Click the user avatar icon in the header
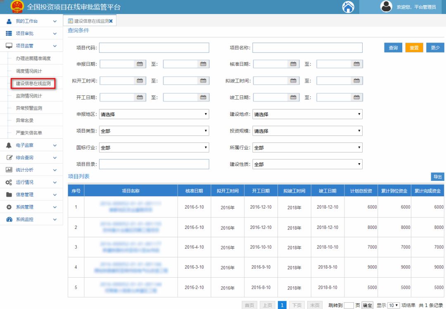 (x=386, y=7)
